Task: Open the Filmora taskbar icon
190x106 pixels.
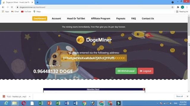Action: tap(118, 103)
